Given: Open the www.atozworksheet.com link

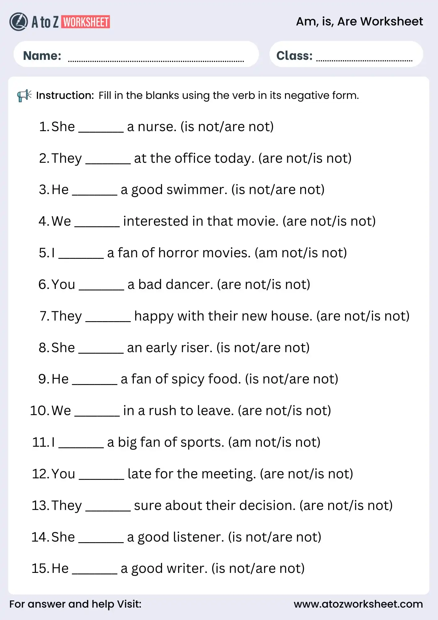Looking at the screenshot, I should point(358,604).
